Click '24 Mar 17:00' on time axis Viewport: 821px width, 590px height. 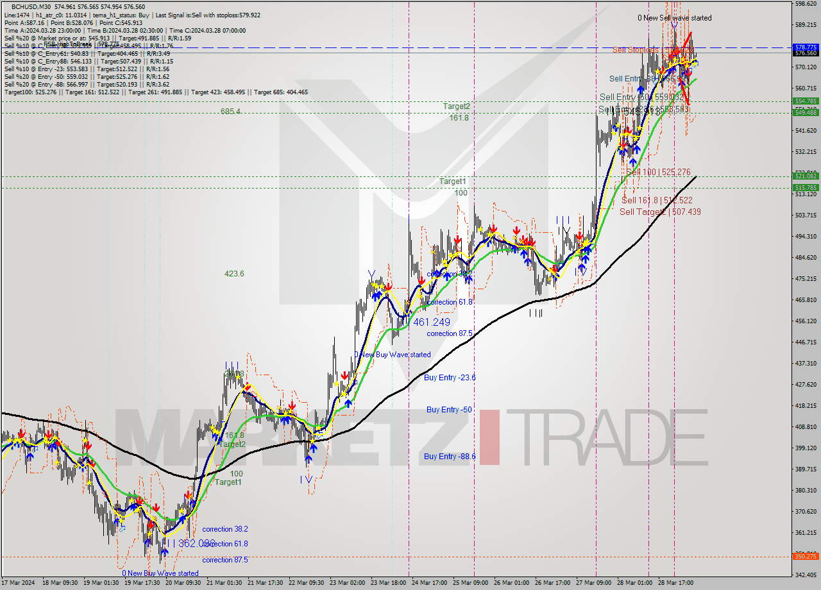429,583
